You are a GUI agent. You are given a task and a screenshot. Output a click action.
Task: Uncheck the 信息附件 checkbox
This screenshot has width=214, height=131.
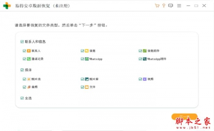(140, 51)
